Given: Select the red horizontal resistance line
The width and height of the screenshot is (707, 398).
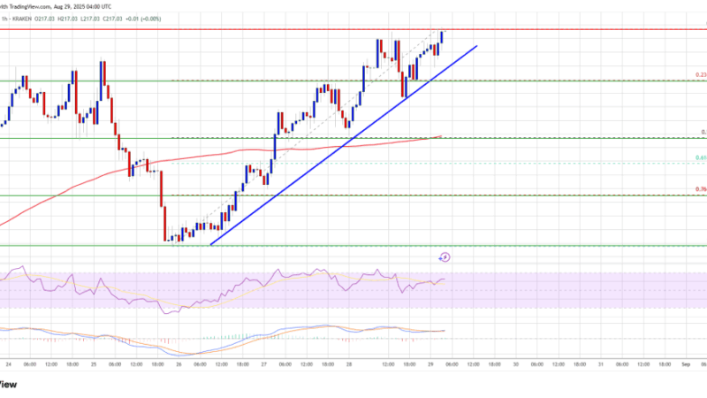Looking at the screenshot, I should [353, 30].
